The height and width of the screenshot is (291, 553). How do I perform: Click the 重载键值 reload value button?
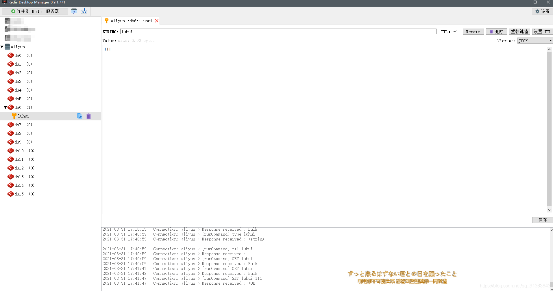519,32
